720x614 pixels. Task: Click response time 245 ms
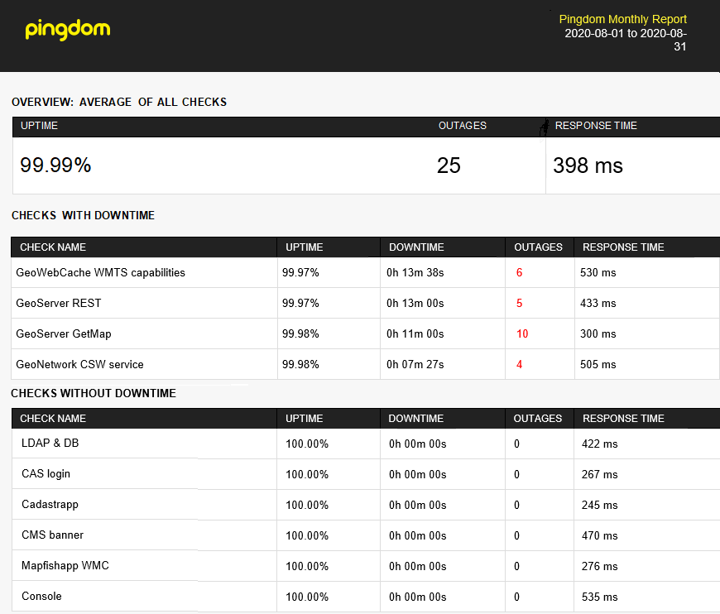point(600,505)
